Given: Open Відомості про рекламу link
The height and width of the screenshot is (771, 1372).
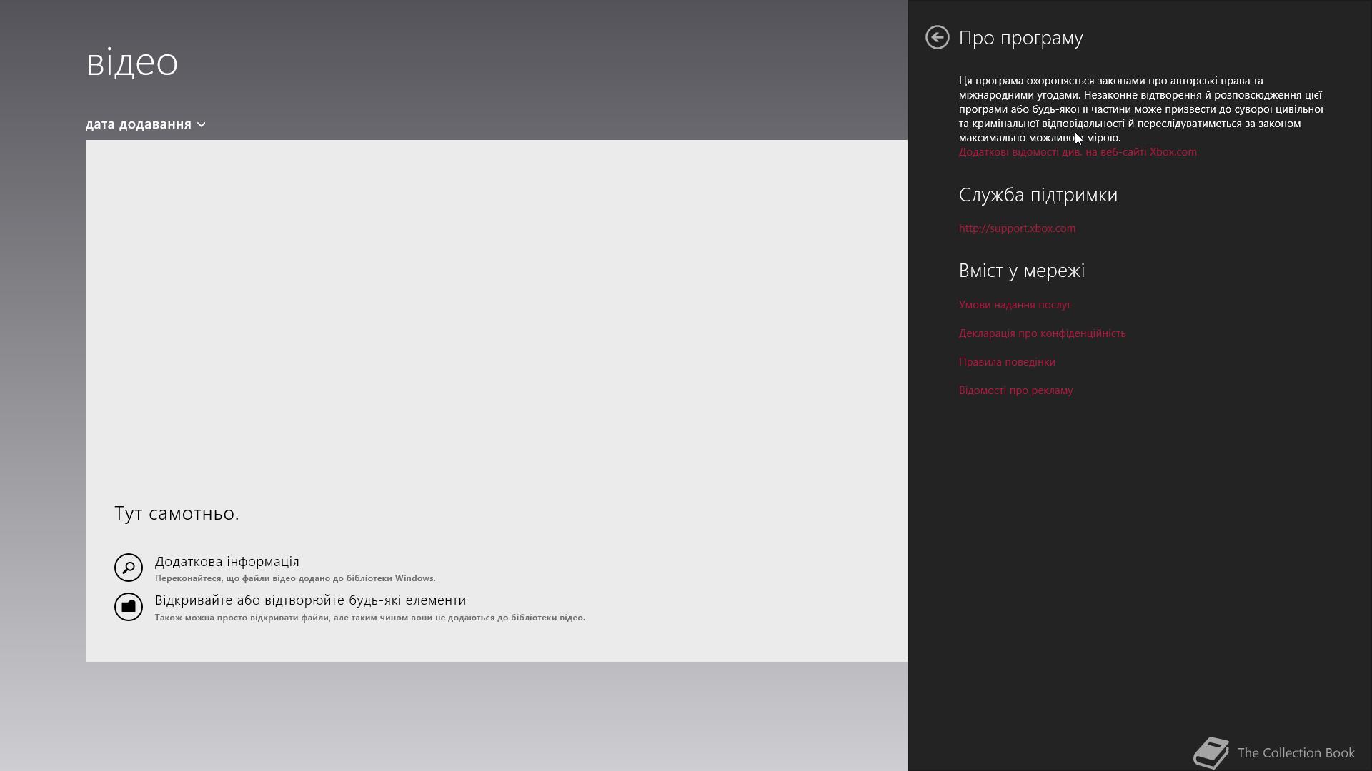Looking at the screenshot, I should pyautogui.click(x=1015, y=390).
